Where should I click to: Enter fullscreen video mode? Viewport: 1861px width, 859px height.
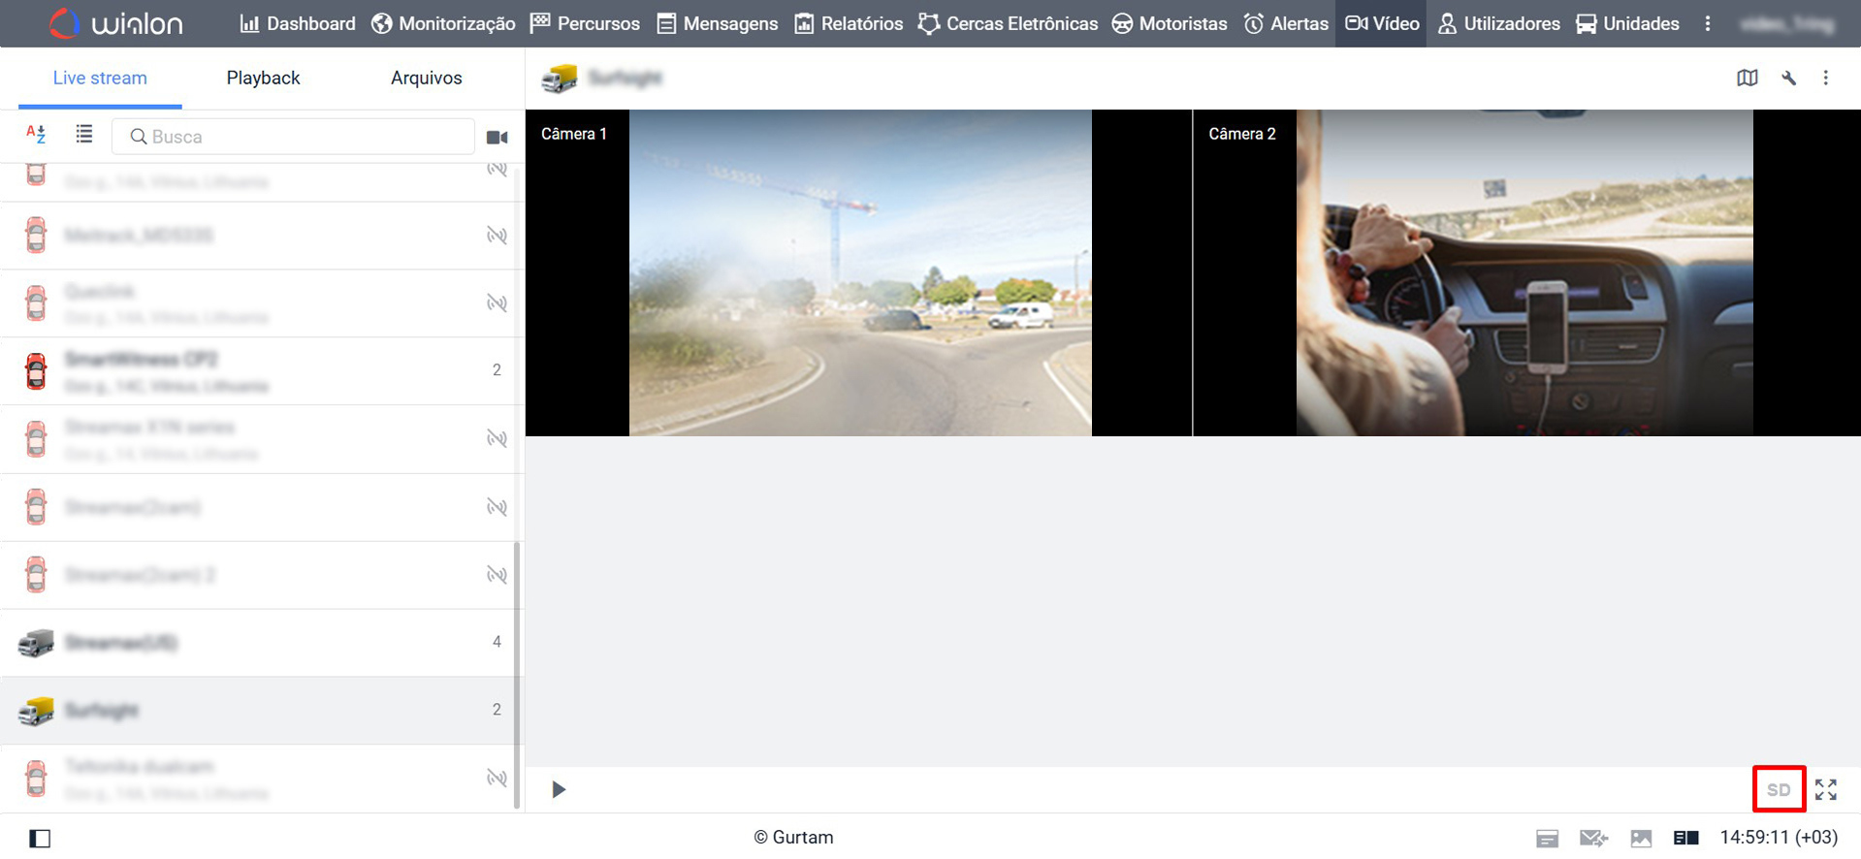[x=1825, y=789]
